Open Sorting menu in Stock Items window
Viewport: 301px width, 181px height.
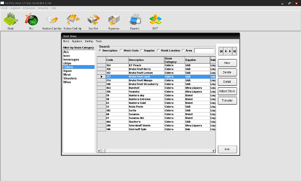[x=89, y=41]
